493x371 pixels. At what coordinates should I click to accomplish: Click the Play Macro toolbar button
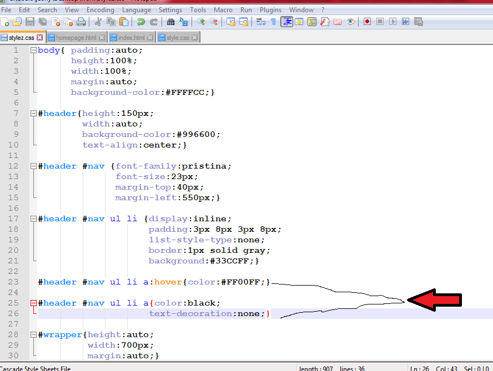click(393, 22)
